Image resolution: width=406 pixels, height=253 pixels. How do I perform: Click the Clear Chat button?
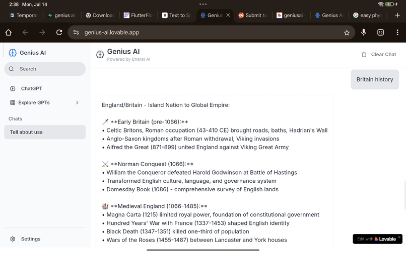[379, 55]
